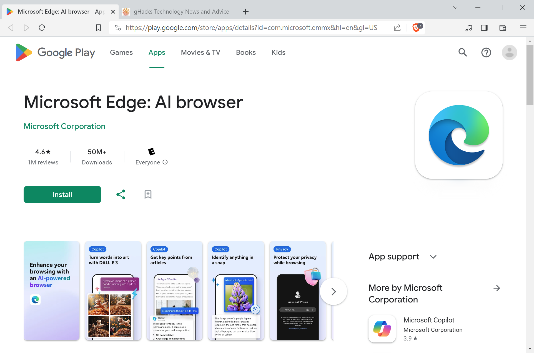This screenshot has height=353, width=534.
Task: Click the Google Play search icon
Action: (x=463, y=52)
